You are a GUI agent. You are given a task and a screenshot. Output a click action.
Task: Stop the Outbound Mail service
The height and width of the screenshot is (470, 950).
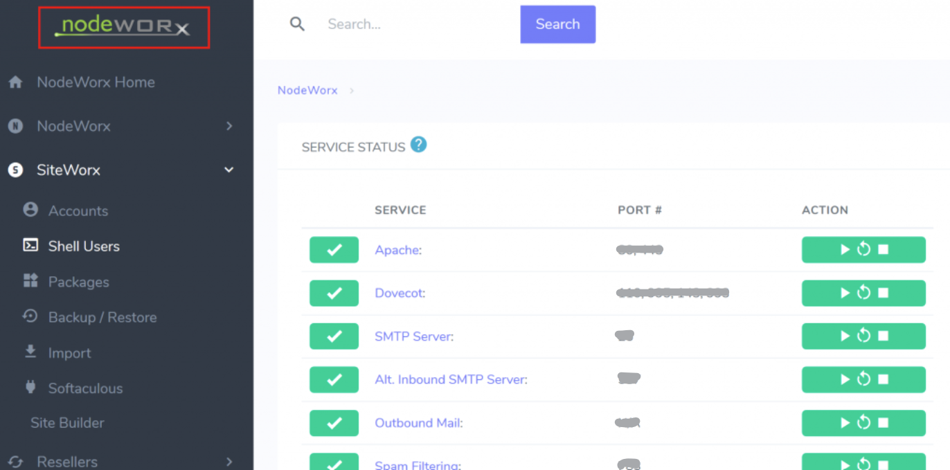[884, 423]
